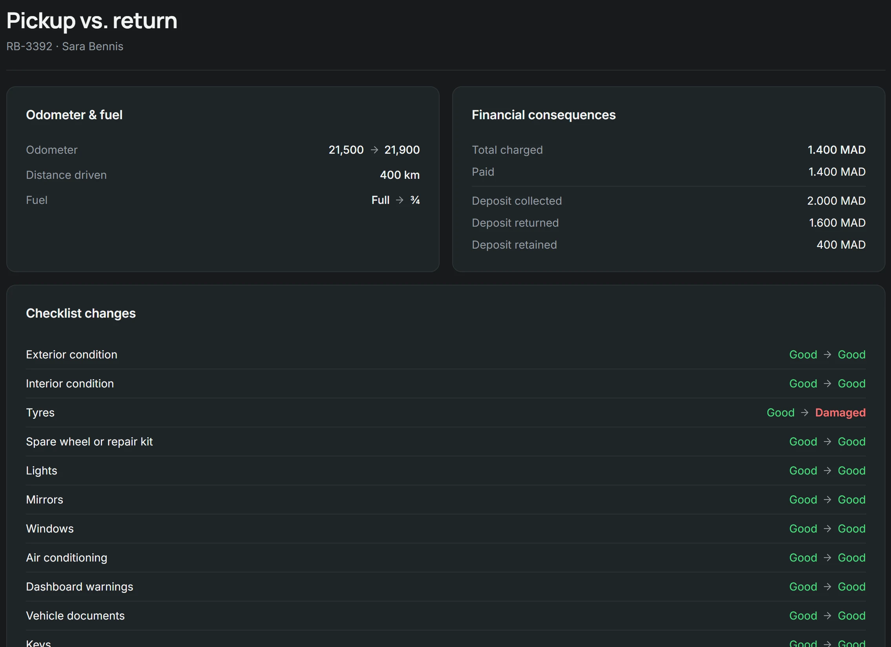Click the arrow in the Air conditioning row
The width and height of the screenshot is (891, 647).
tap(827, 558)
